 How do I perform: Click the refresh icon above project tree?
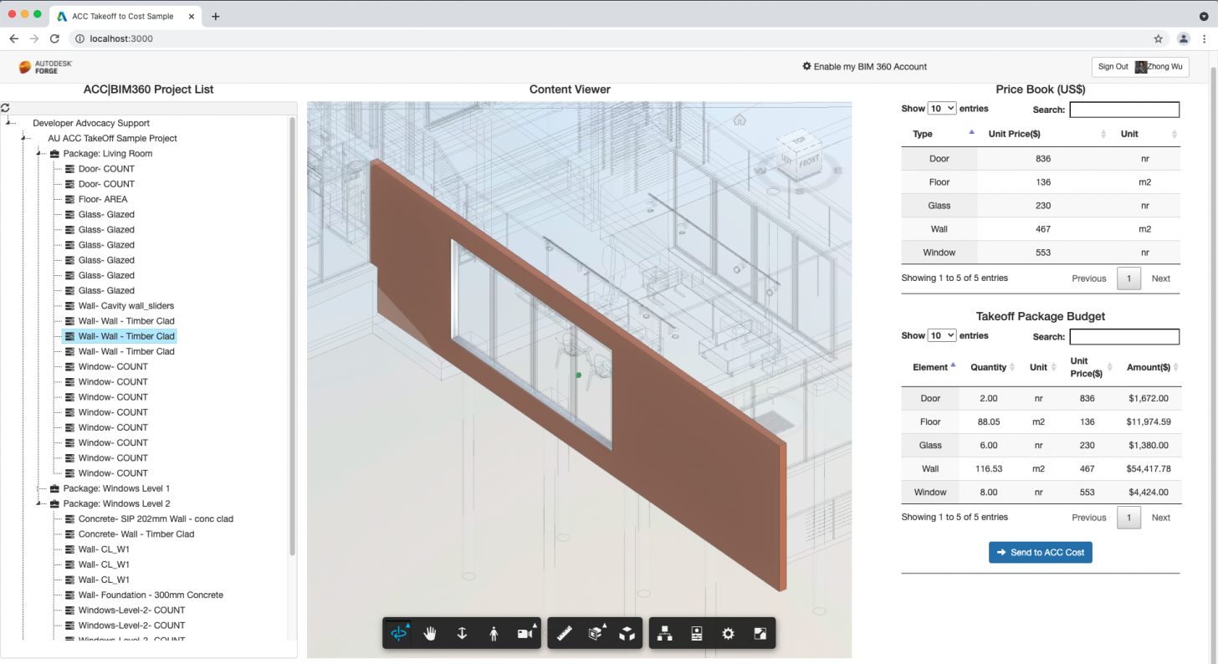pos(6,108)
